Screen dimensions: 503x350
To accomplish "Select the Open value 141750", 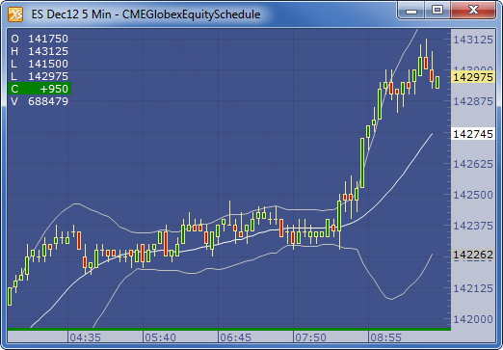I will pyautogui.click(x=48, y=39).
